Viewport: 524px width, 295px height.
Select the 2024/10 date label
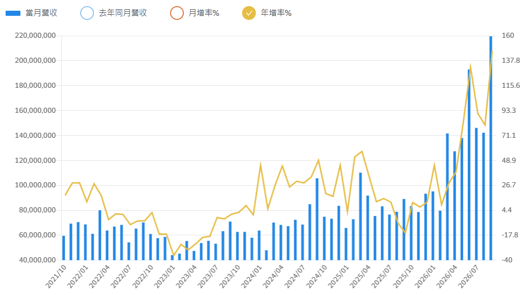coord(317,277)
